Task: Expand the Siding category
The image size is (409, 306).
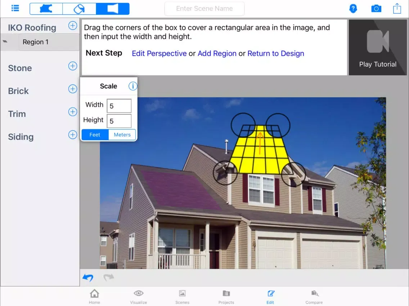Action: tap(73, 135)
